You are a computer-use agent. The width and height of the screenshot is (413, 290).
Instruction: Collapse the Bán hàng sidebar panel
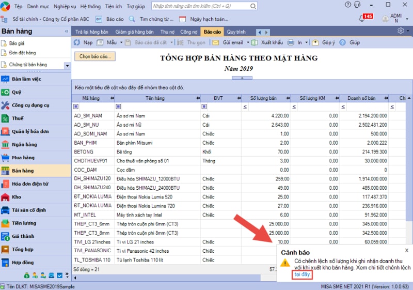click(x=66, y=32)
